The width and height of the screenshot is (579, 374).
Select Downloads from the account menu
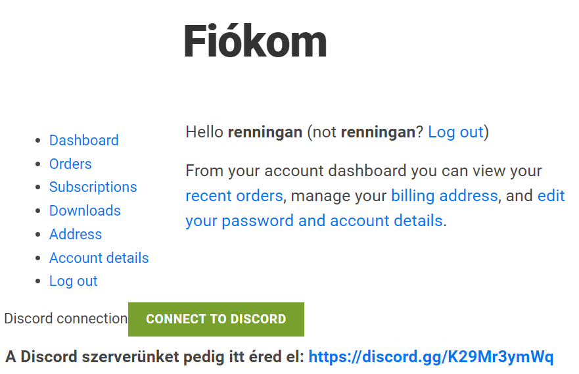tap(85, 210)
